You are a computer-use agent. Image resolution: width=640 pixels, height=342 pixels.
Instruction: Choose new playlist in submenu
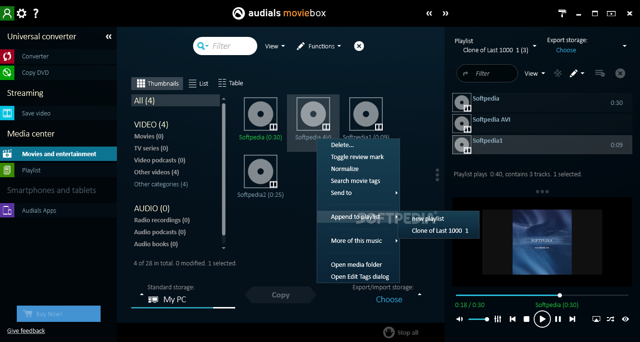(438, 218)
